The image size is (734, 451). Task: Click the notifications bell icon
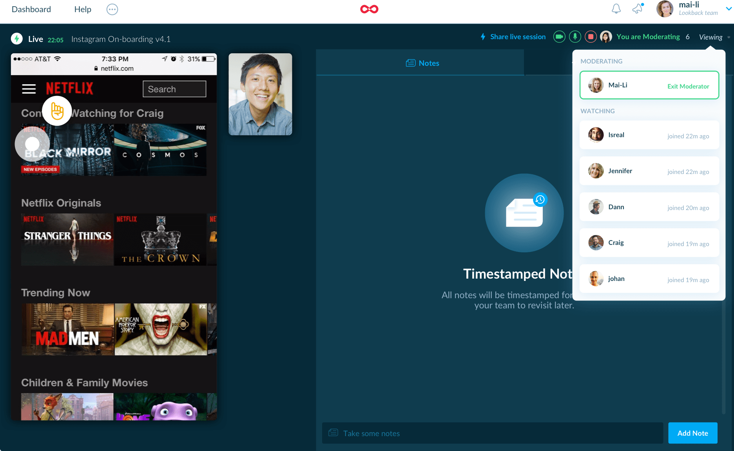[616, 9]
